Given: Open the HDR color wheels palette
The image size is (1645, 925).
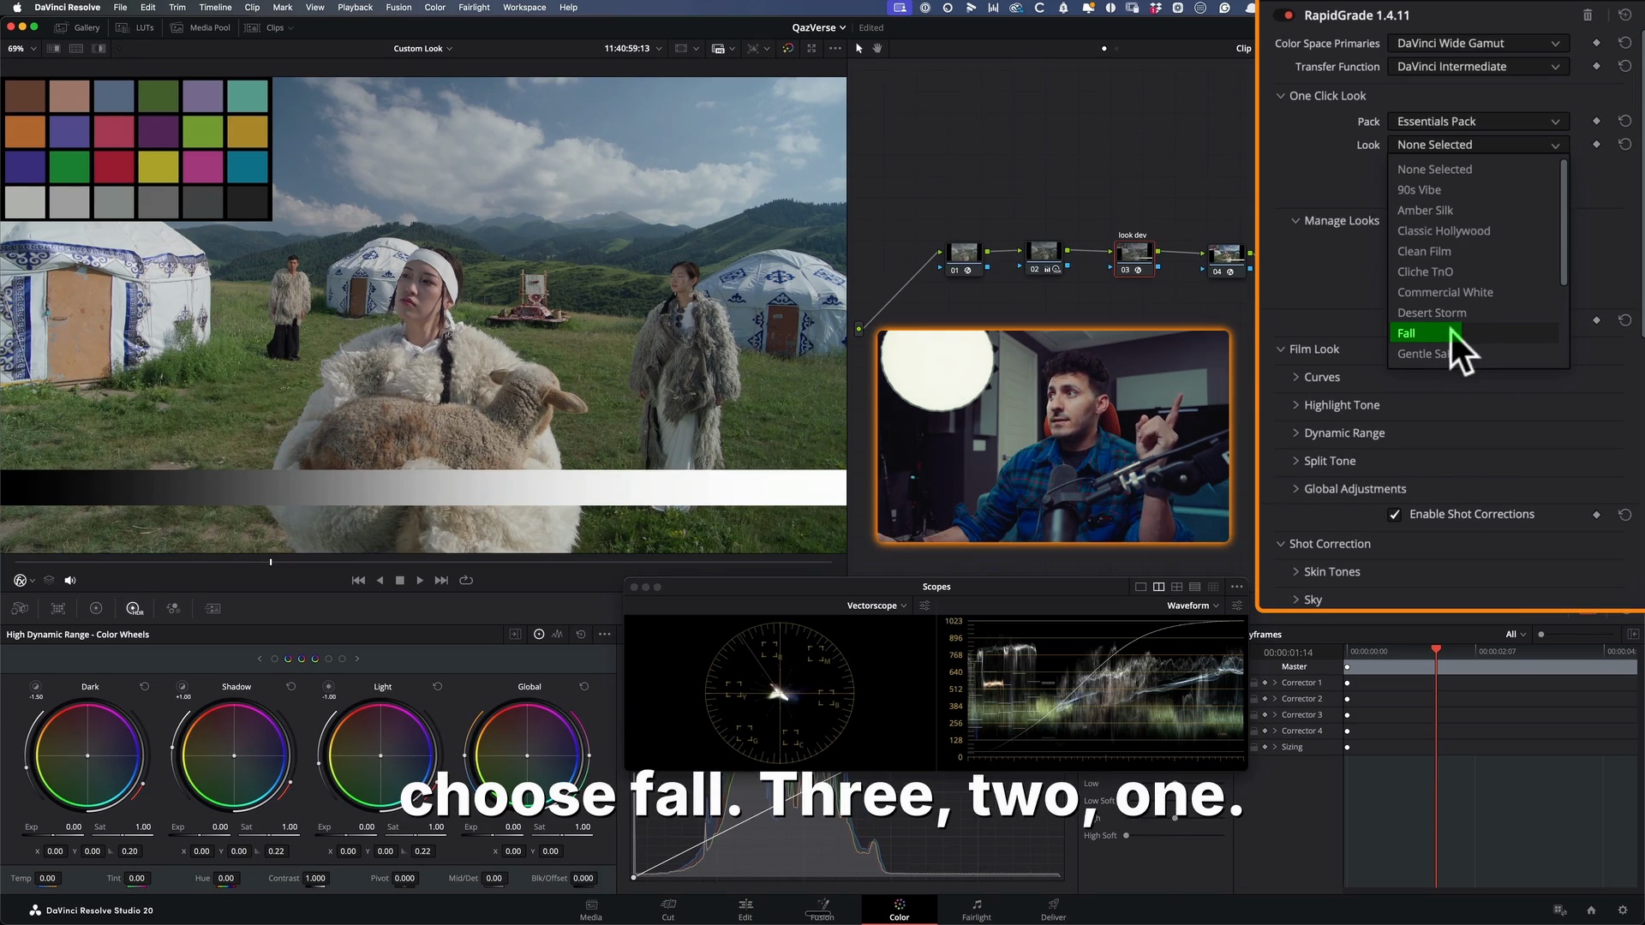Looking at the screenshot, I should tap(135, 608).
